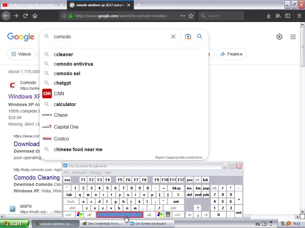This screenshot has width=305, height=228.
Task: Select the Capital One suggestion
Action: click(124, 127)
